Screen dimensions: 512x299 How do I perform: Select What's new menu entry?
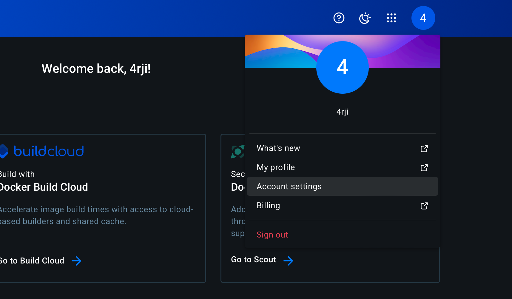click(278, 148)
